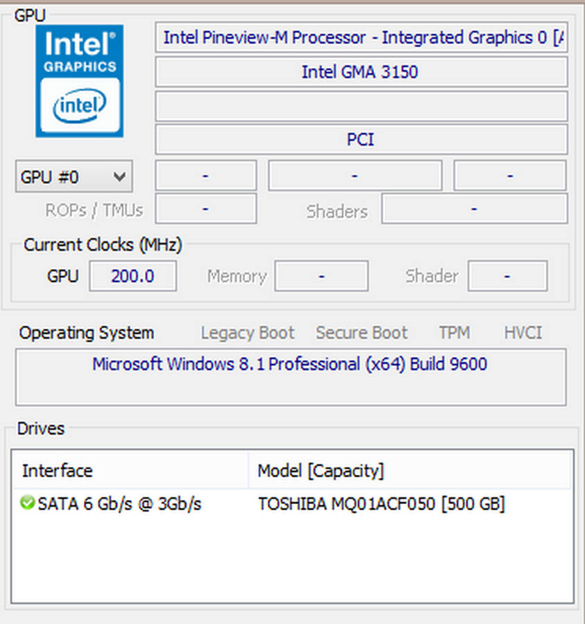The height and width of the screenshot is (624, 585).
Task: Select the TOSHIBA MQ01ACF050 drive entry
Action: click(381, 504)
